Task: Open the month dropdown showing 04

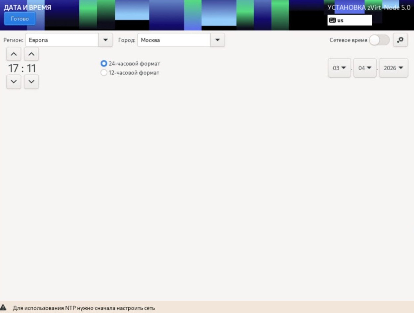Action: (x=365, y=68)
